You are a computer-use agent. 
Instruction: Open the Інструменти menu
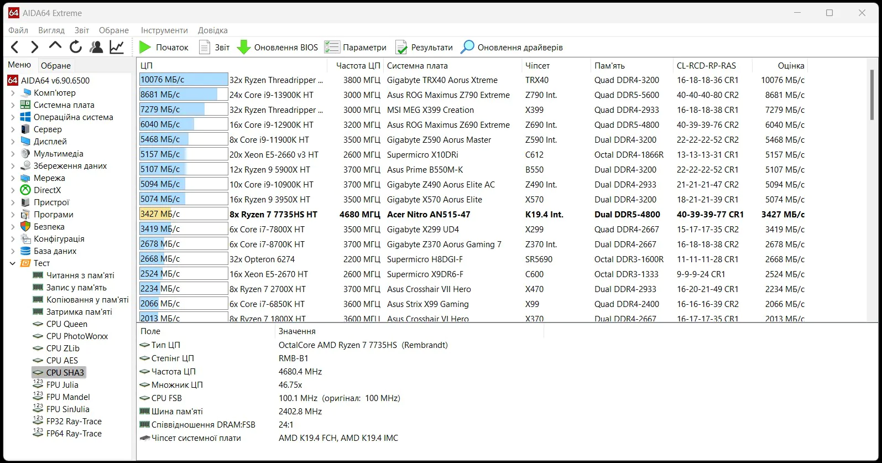pos(164,30)
